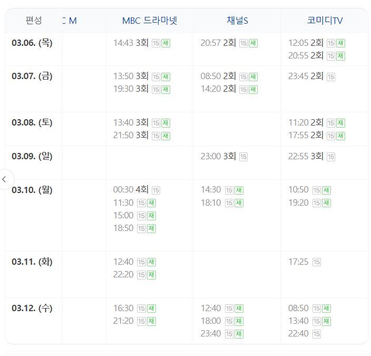
Task: Click the 15:00 rerun time
Action: [123, 216]
